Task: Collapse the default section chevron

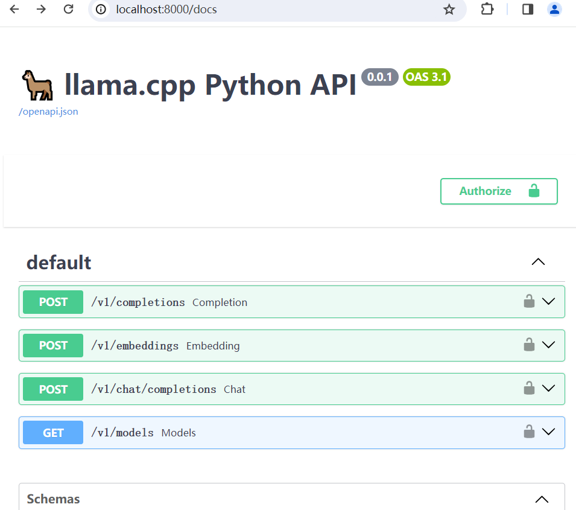Action: click(x=538, y=262)
